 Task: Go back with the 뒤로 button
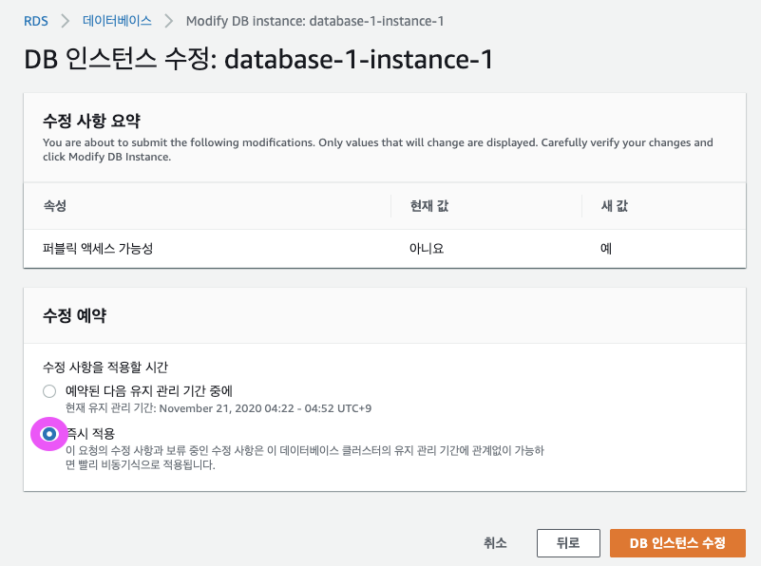pos(568,543)
